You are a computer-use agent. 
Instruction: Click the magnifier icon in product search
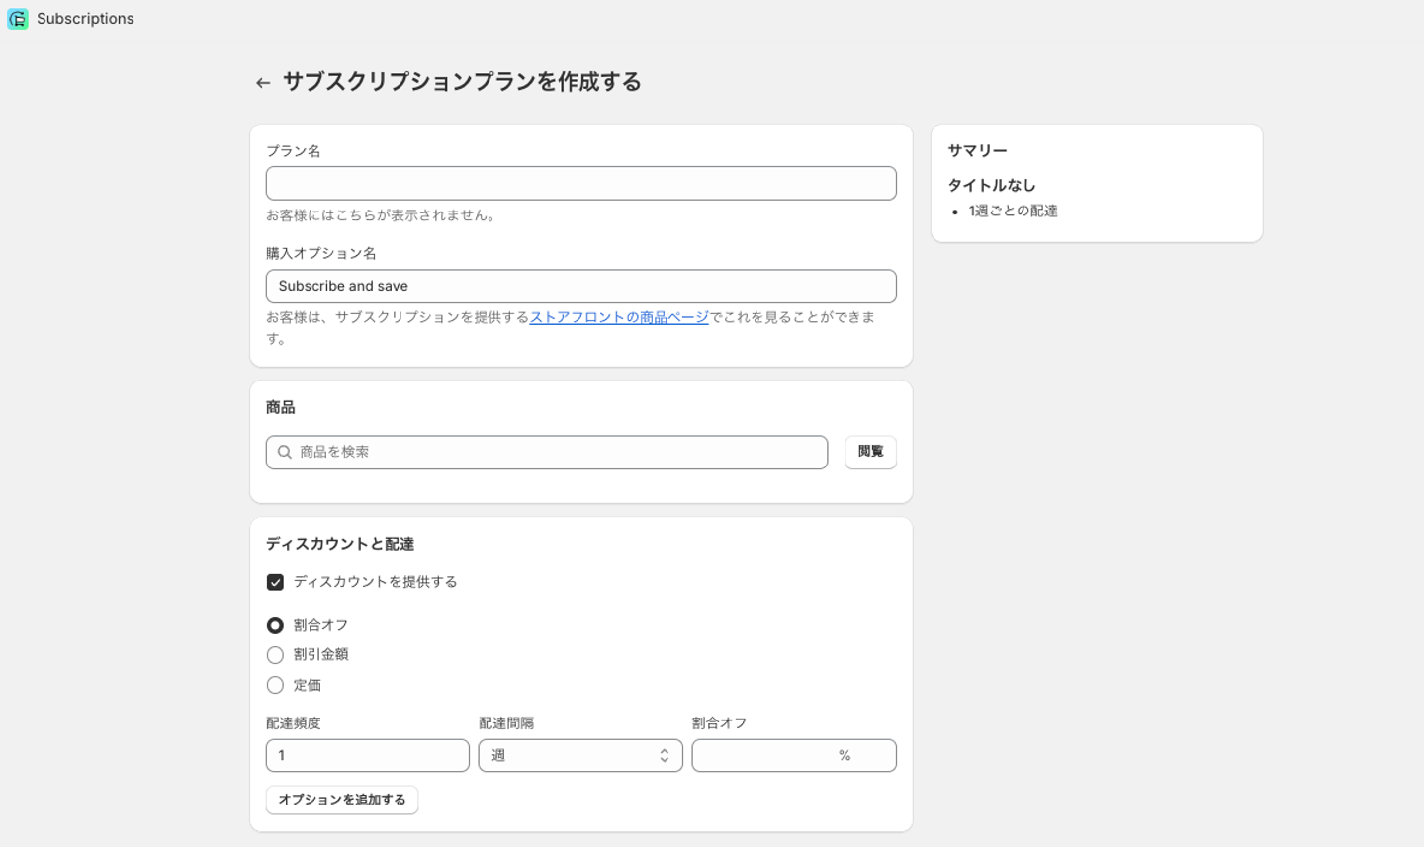(x=285, y=452)
